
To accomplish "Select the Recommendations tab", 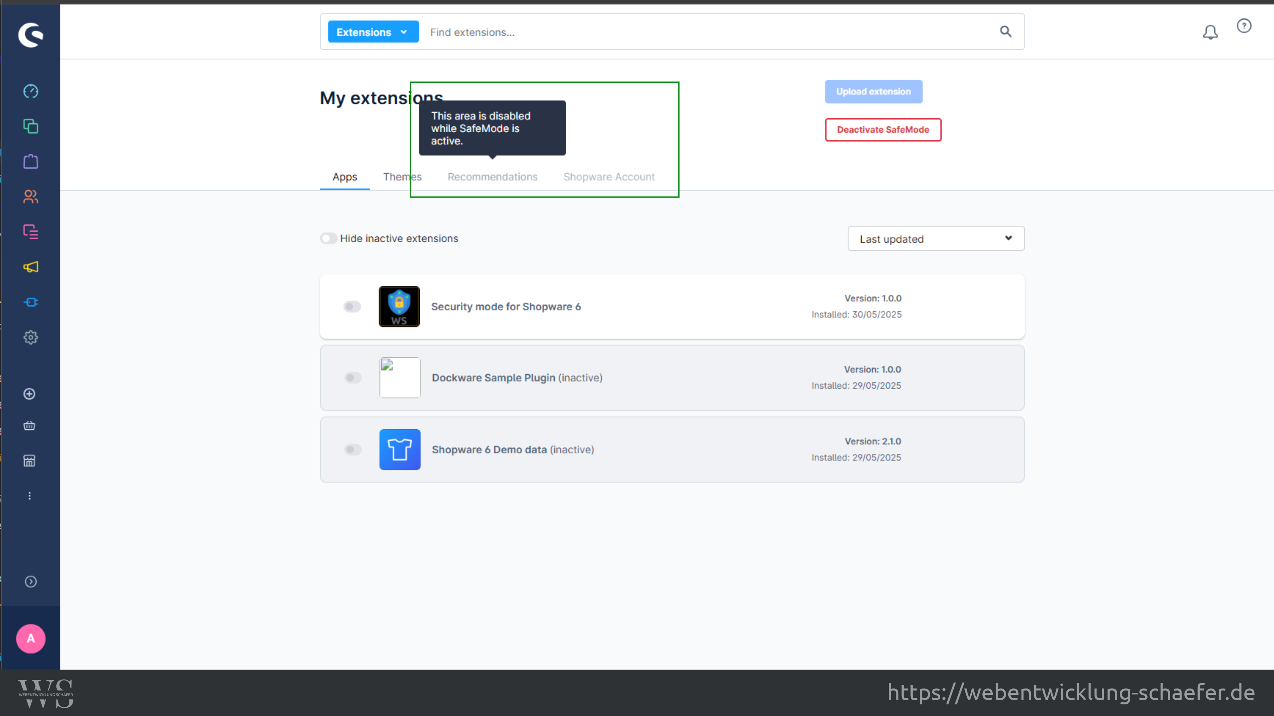I will click(x=492, y=177).
